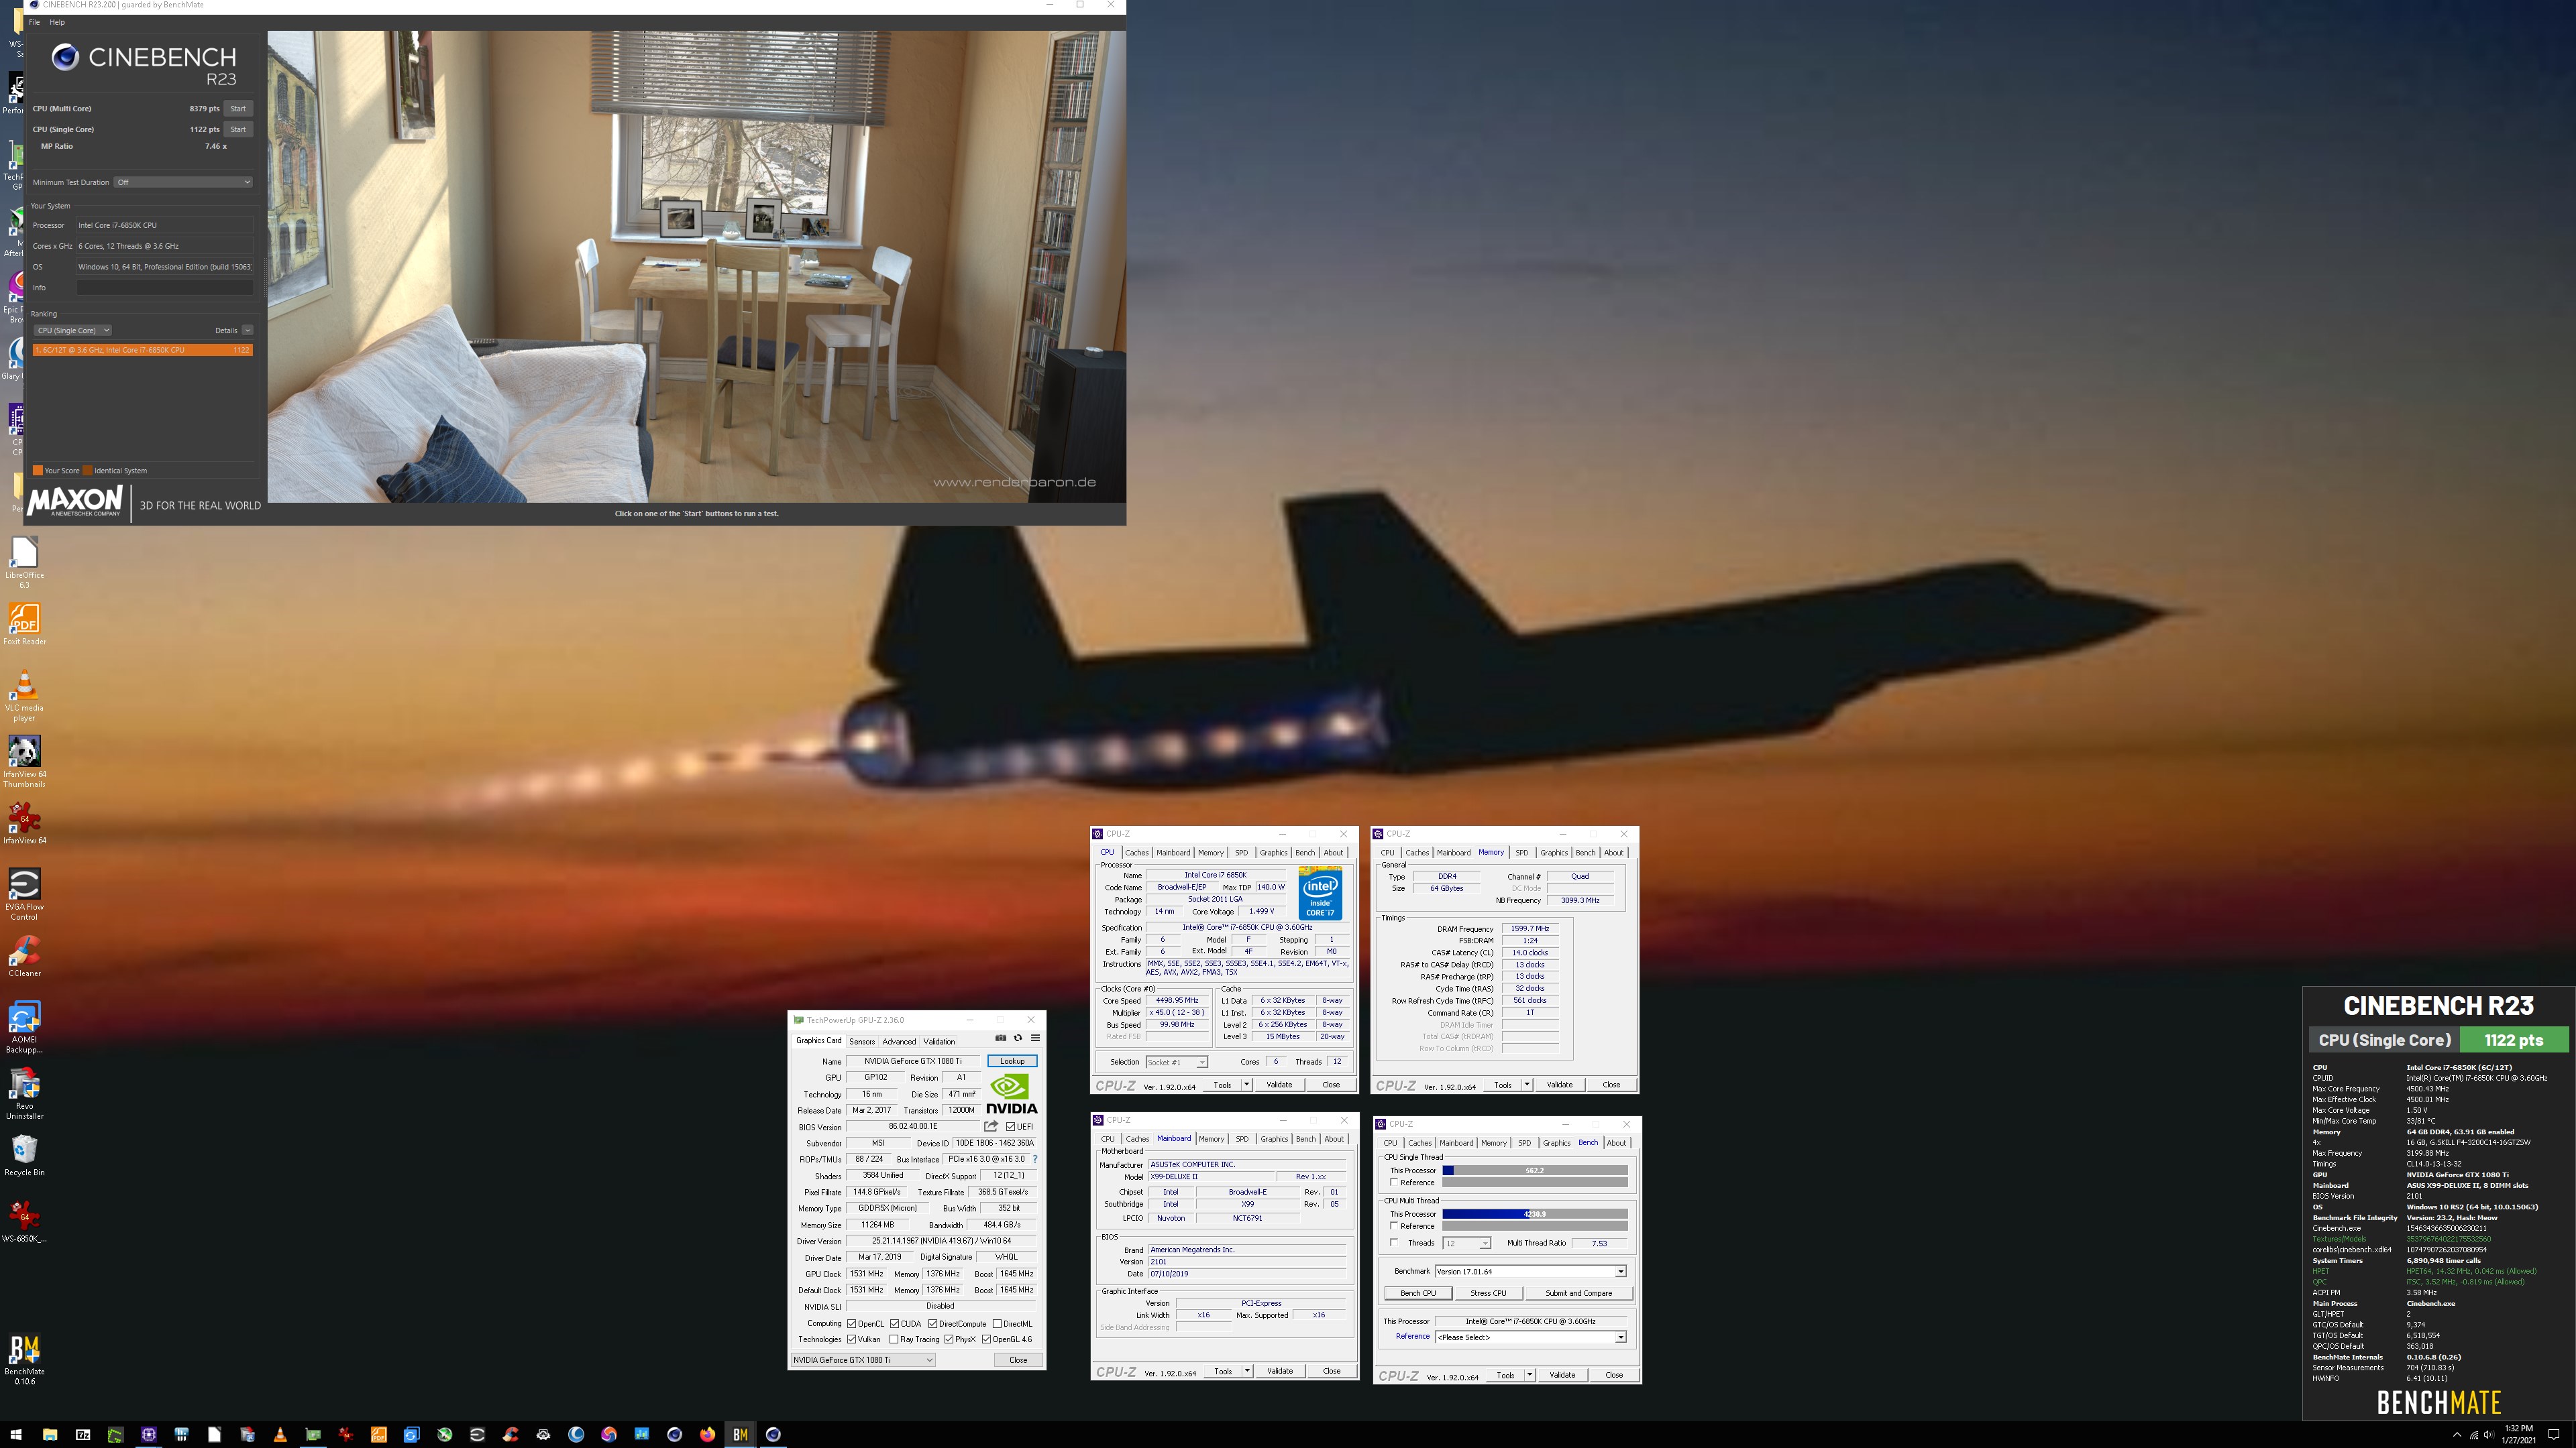Open the notification center icon
2576x1448 pixels.
[x=2553, y=1434]
